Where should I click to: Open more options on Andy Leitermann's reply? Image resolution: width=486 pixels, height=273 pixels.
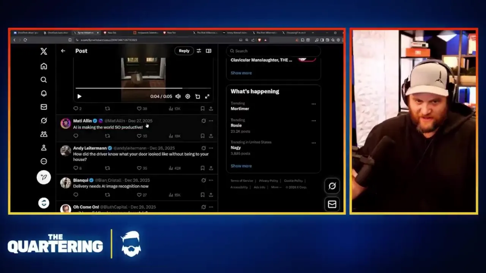211,148
